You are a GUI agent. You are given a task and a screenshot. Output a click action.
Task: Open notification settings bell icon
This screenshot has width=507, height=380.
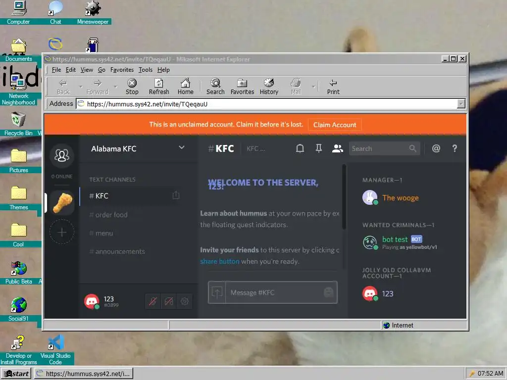coord(300,148)
